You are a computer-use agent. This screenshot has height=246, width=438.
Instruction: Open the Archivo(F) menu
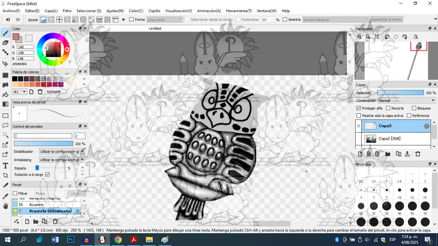[x=11, y=11]
